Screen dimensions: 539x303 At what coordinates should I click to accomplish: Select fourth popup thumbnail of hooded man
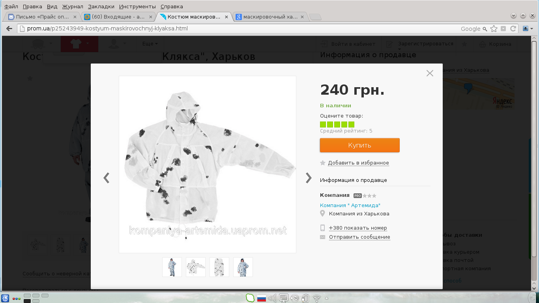pyautogui.click(x=243, y=267)
